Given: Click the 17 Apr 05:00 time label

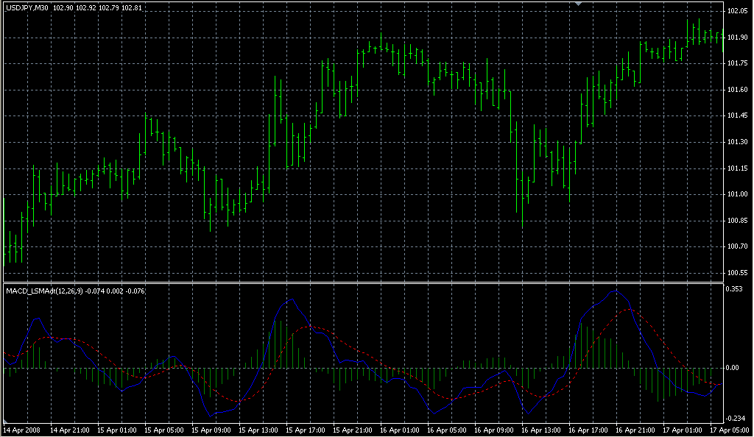Looking at the screenshot, I should [x=730, y=429].
